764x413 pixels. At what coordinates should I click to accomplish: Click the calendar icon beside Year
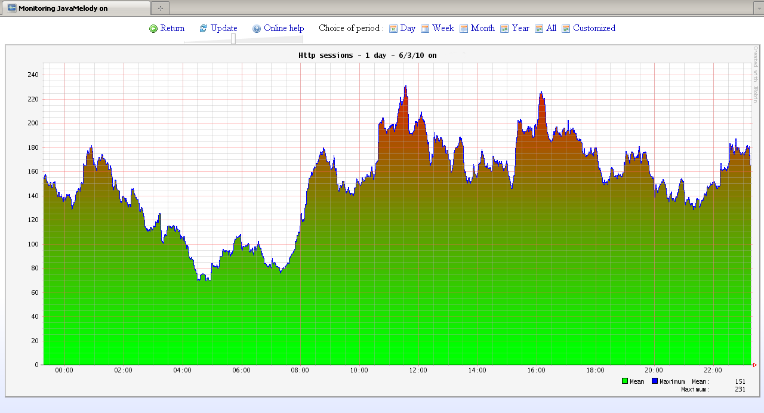pos(504,29)
